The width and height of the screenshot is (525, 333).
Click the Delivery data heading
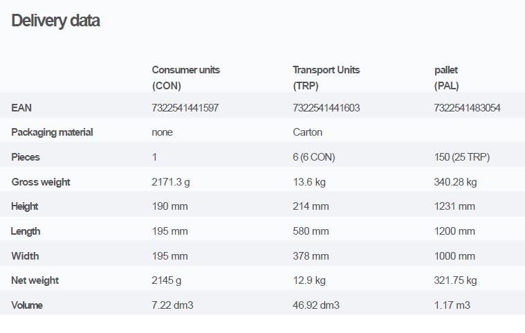(55, 21)
